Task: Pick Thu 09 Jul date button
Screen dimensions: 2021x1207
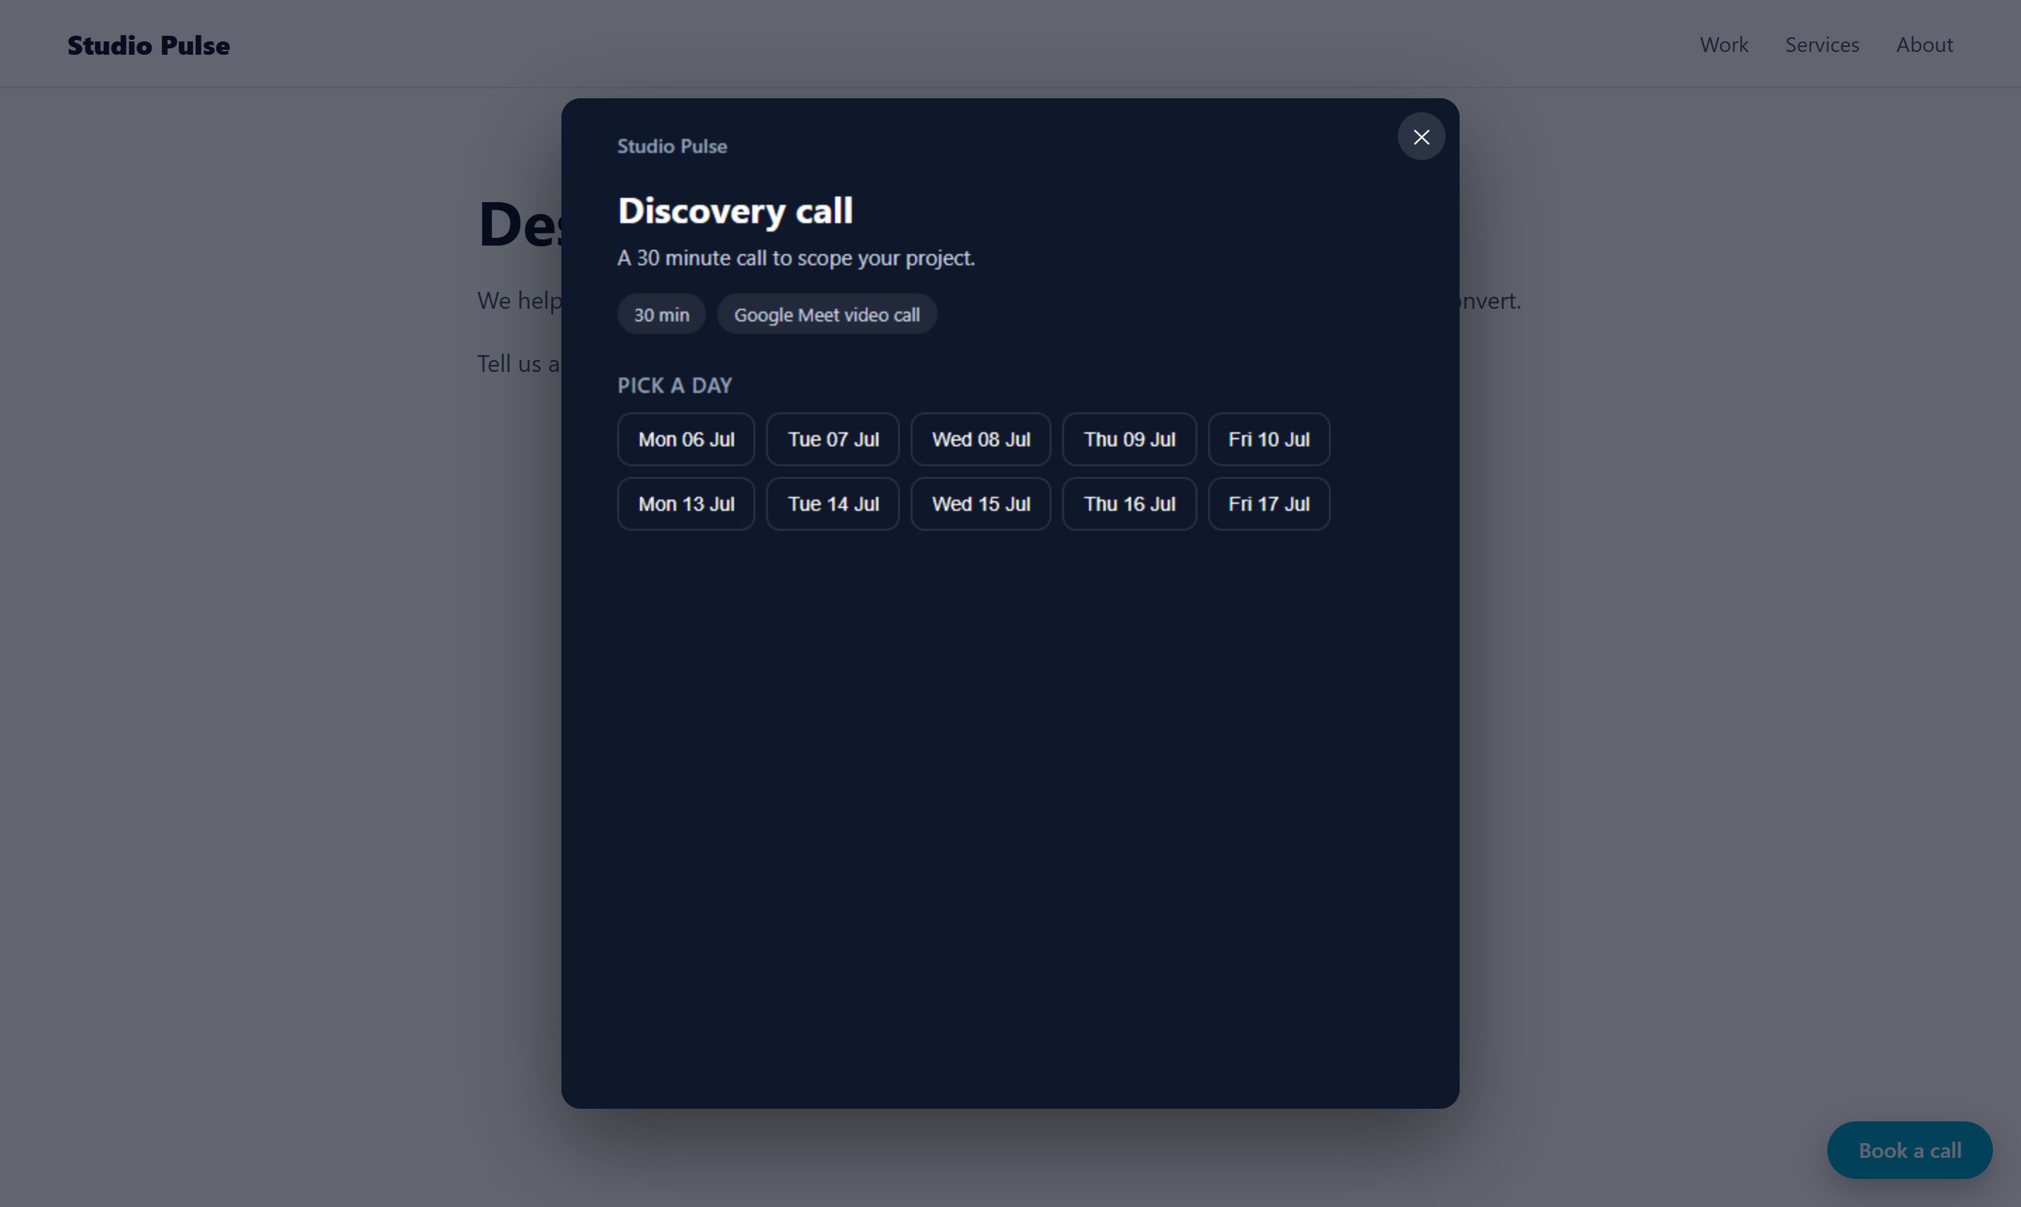Action: (1130, 439)
